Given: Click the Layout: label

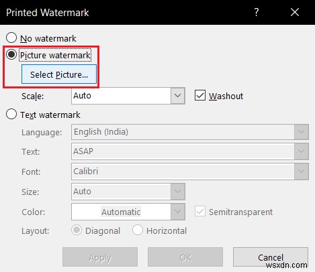Looking at the screenshot, I should click(35, 230).
